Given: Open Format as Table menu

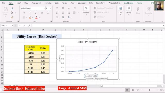Looking at the screenshot, I should click(101, 12).
